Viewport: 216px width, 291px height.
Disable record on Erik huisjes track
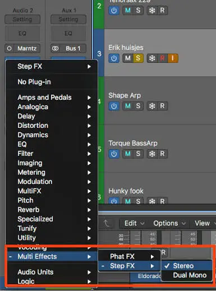tap(162, 58)
